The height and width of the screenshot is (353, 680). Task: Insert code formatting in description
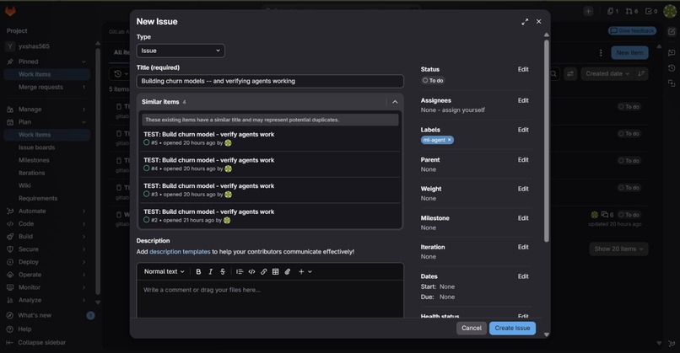[x=251, y=271]
